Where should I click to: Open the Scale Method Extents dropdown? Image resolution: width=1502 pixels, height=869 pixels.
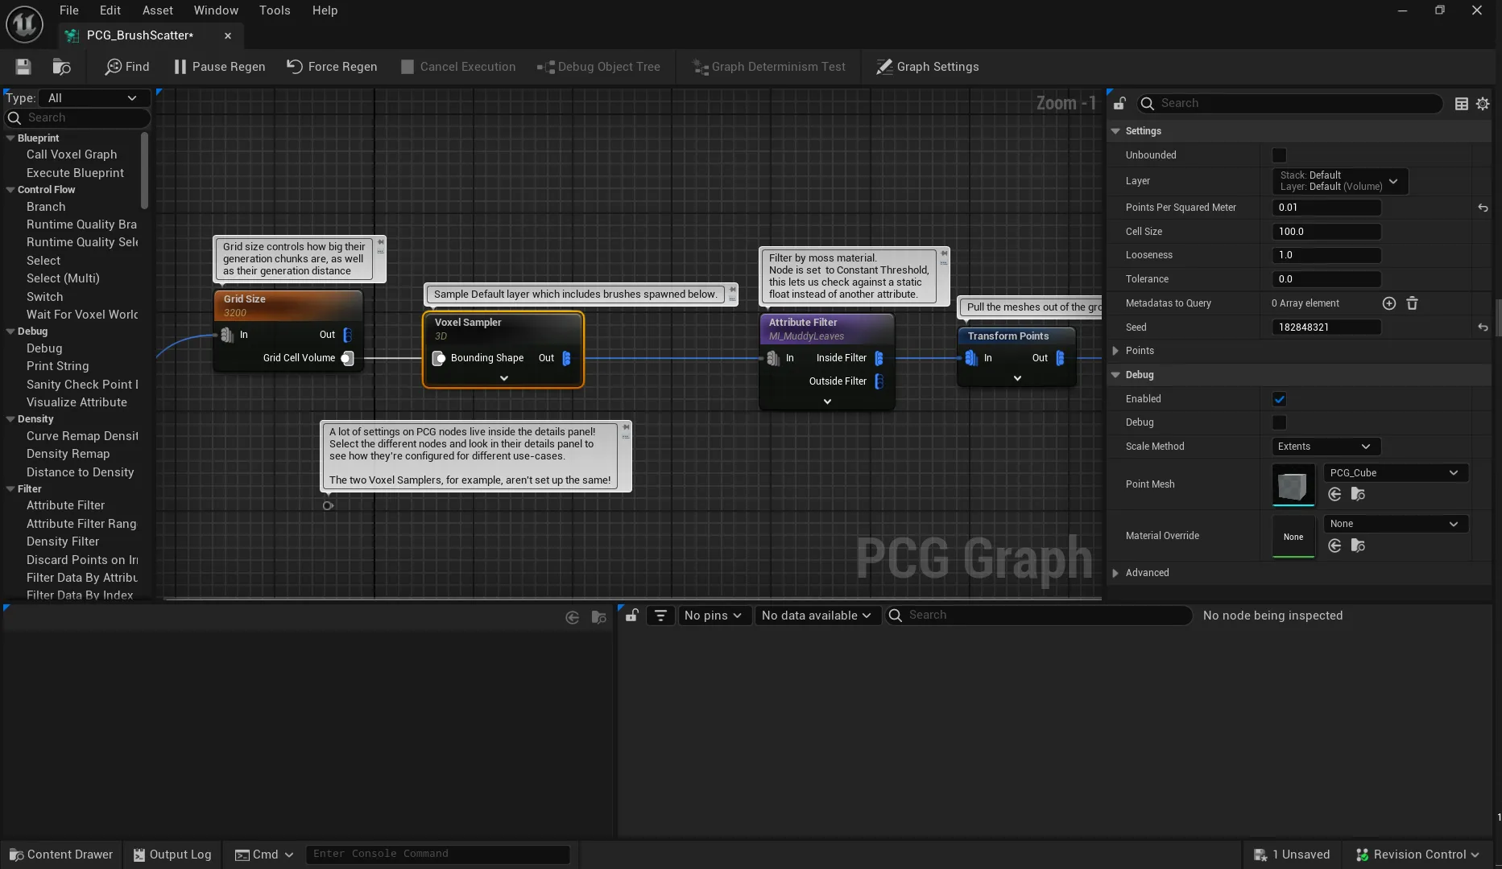pyautogui.click(x=1325, y=446)
